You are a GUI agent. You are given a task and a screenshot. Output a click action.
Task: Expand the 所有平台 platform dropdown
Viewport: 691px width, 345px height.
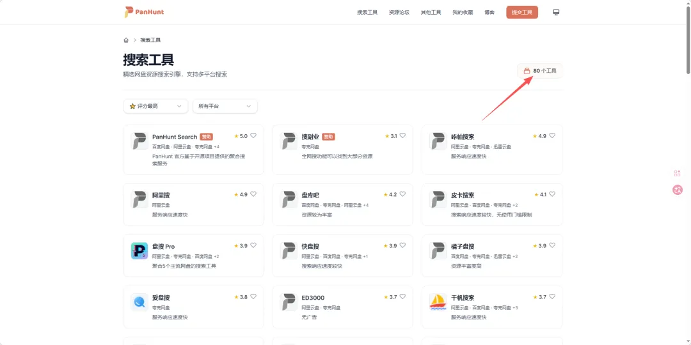[225, 106]
